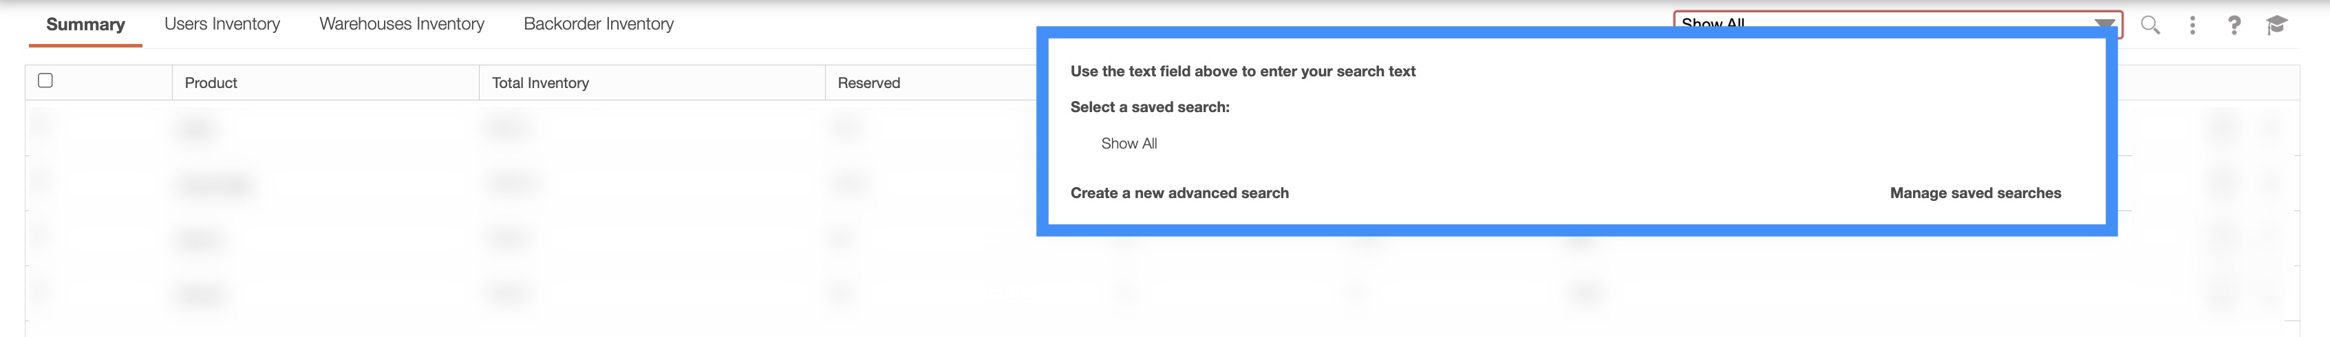Select the Summary tab
The height and width of the screenshot is (337, 2330).
85,24
